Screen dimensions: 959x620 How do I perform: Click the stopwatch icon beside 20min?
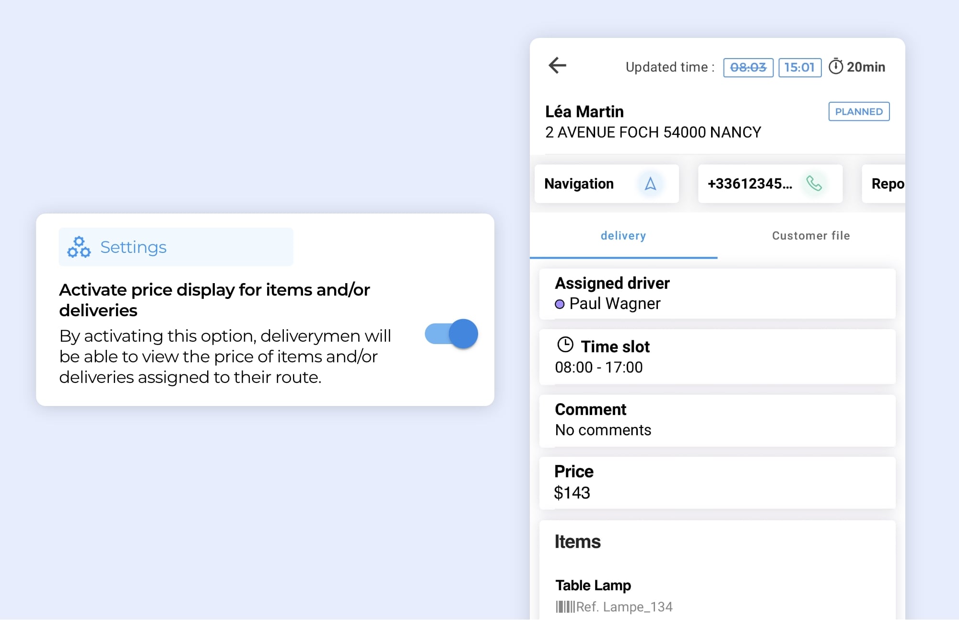click(835, 67)
